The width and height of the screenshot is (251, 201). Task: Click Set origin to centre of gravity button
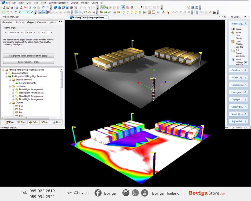click(28, 56)
